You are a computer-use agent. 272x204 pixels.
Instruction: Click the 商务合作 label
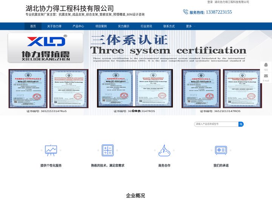[x=164, y=165]
